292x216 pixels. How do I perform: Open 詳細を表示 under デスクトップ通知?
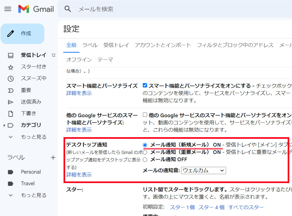pyautogui.click(x=79, y=174)
